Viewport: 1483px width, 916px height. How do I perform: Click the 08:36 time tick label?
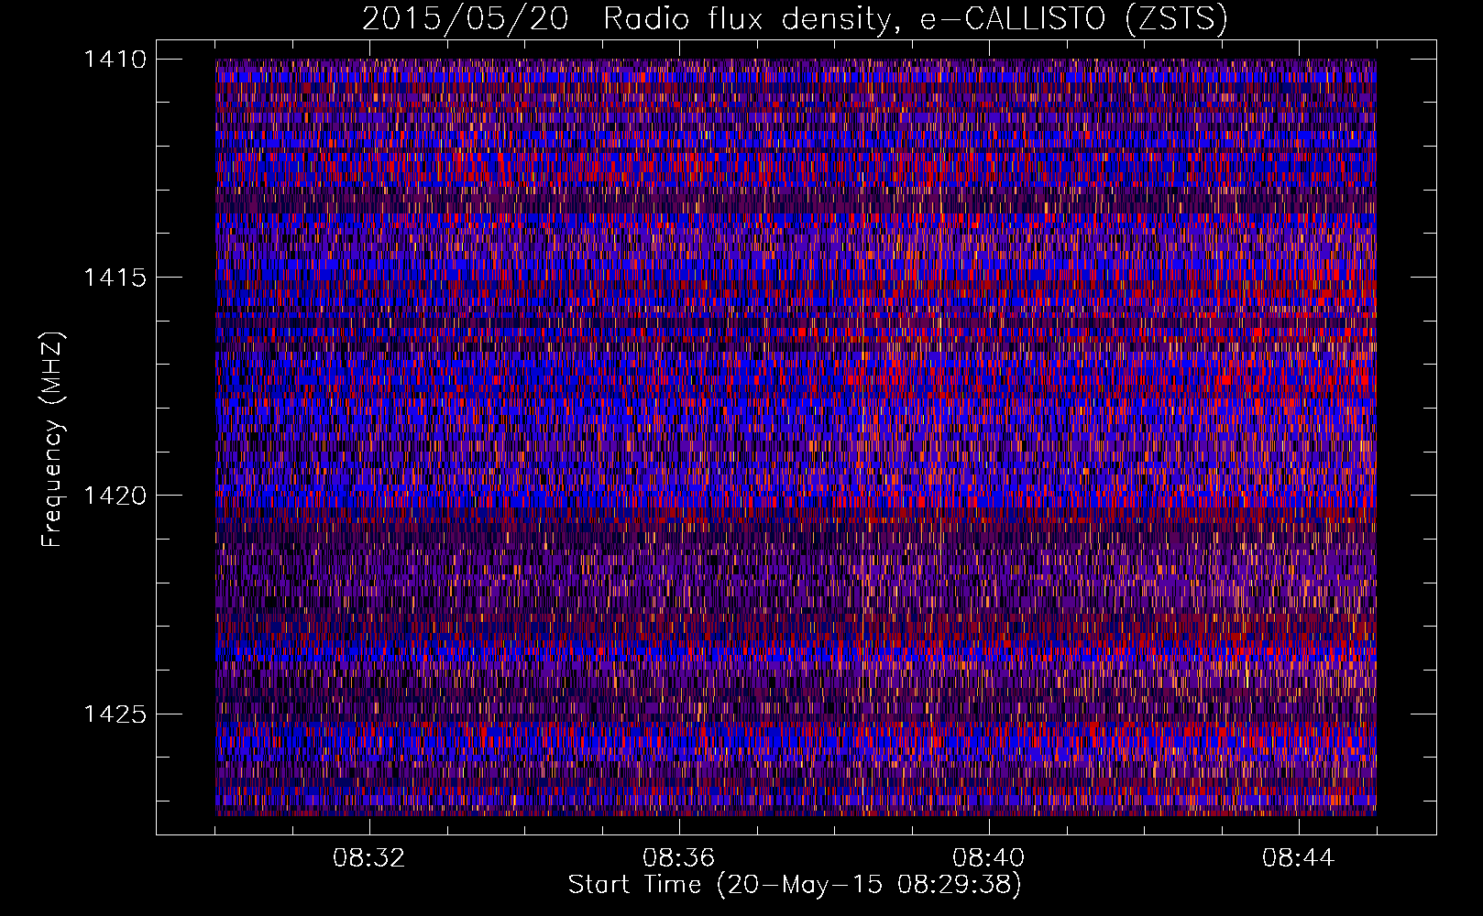[x=678, y=858]
